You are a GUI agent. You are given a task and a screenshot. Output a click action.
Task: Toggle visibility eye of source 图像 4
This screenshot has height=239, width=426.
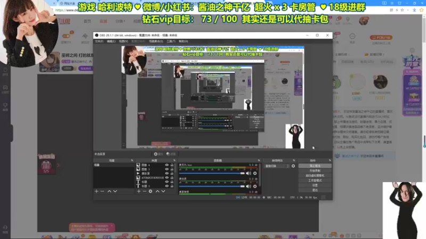click(x=167, y=165)
